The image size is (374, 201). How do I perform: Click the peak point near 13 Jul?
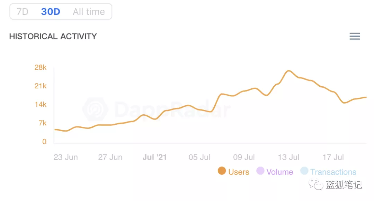point(288,71)
